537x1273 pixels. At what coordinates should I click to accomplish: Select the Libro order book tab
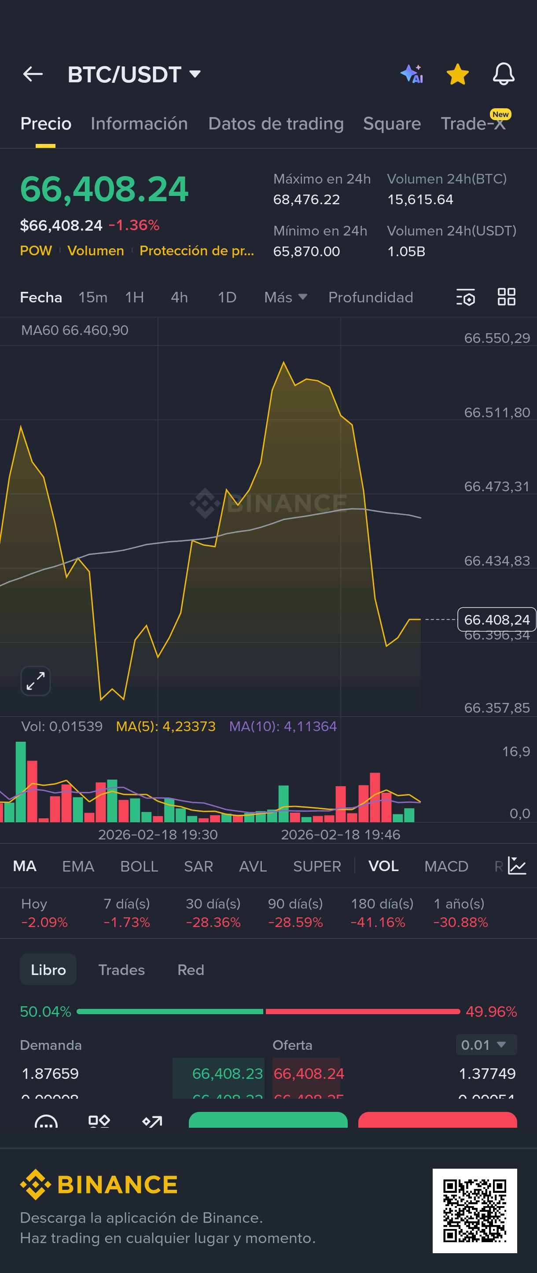click(48, 970)
